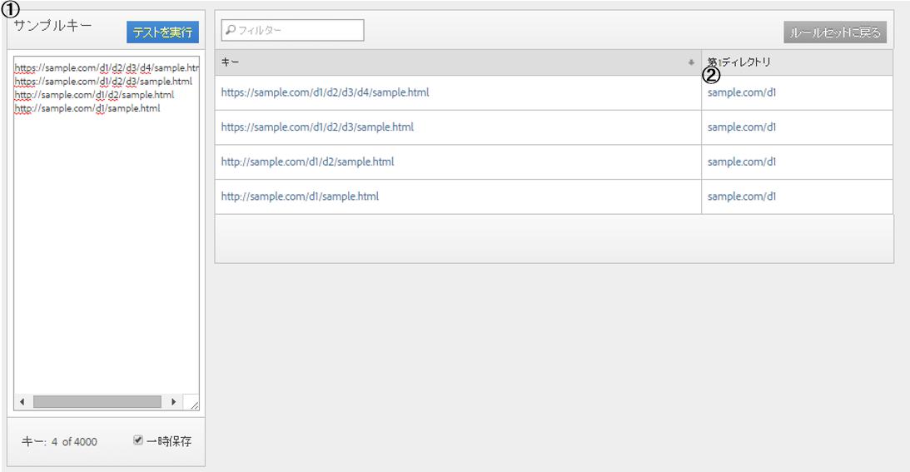This screenshot has width=910, height=472.
Task: Click the circled number 1 marker
Action: (10, 10)
